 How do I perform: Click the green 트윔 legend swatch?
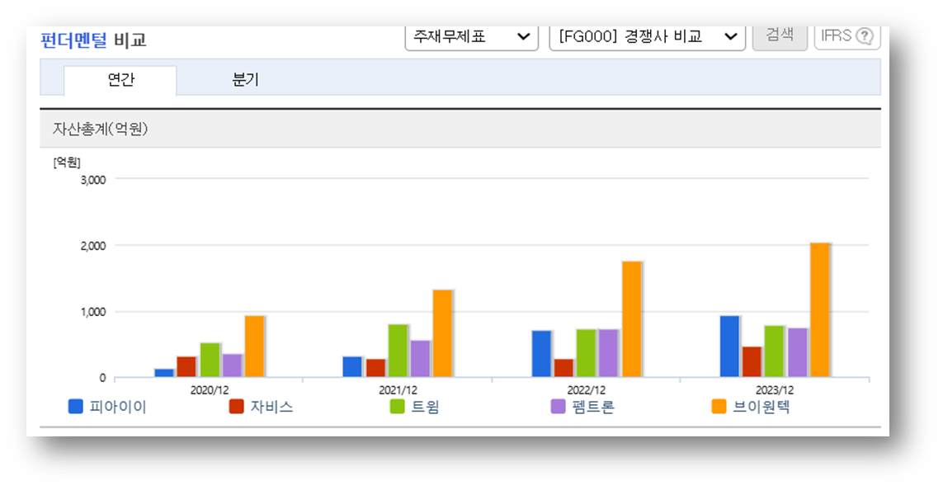coord(397,407)
